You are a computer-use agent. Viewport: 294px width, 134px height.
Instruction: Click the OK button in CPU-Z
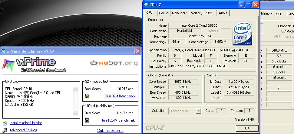(x=247, y=128)
